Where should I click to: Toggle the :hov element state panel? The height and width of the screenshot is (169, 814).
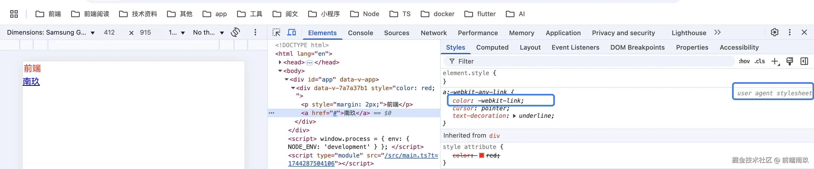744,61
